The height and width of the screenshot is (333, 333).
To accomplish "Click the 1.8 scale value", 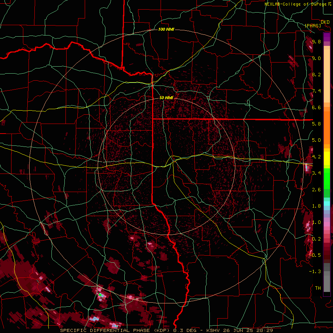I will click(316, 206).
